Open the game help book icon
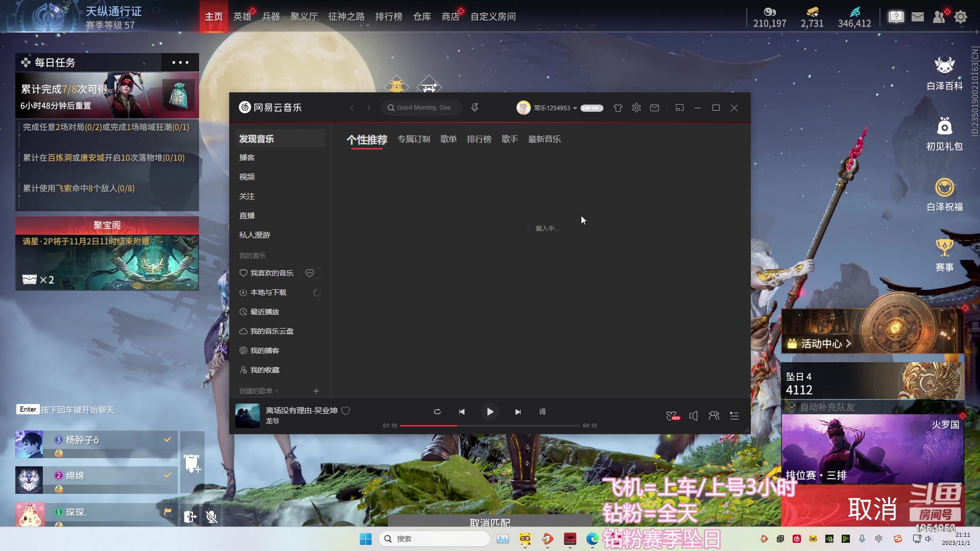980x551 pixels. (896, 17)
